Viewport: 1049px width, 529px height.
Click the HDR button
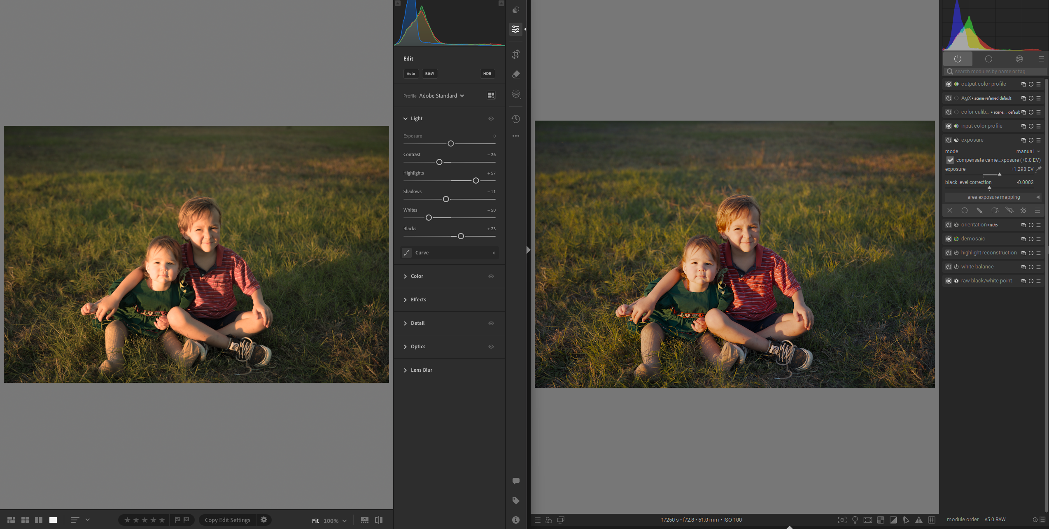pyautogui.click(x=487, y=74)
